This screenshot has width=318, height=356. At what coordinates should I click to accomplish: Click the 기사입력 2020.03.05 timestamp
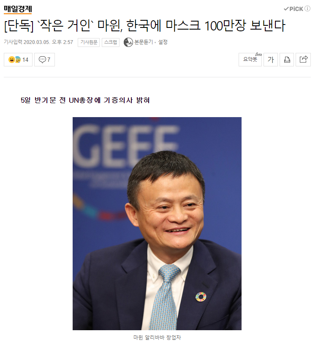click(x=38, y=42)
